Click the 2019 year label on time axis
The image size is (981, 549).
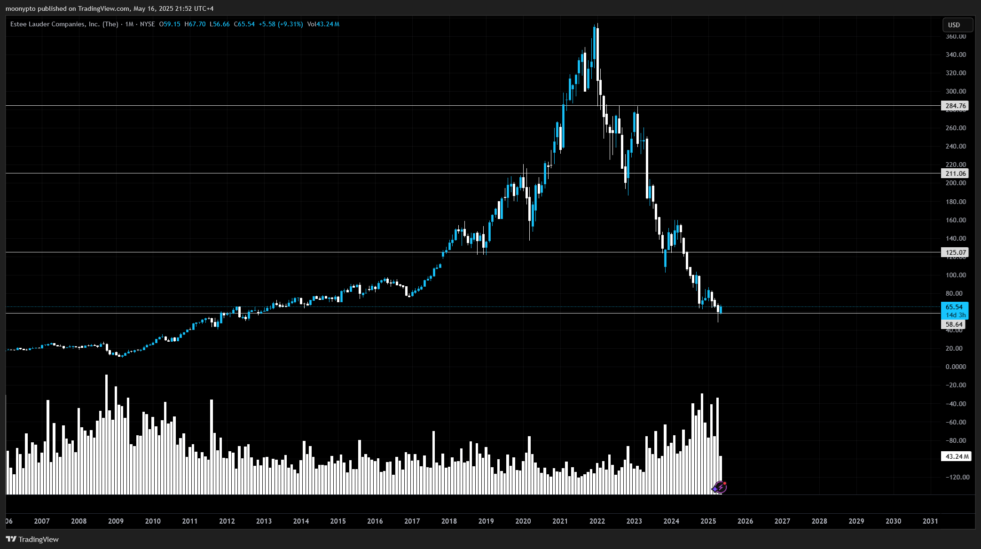click(486, 521)
